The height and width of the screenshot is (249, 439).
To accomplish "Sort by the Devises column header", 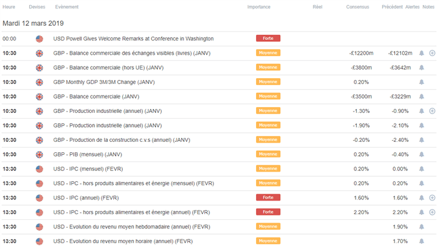I will point(37,7).
